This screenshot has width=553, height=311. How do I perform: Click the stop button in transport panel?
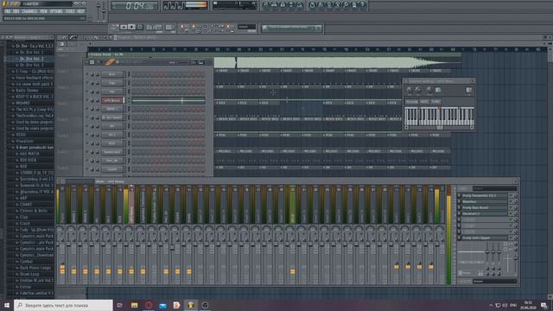coord(132,27)
